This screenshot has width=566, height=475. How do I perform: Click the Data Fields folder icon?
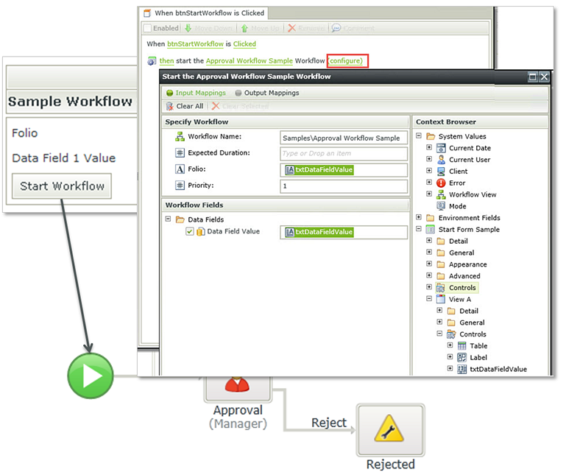click(180, 219)
